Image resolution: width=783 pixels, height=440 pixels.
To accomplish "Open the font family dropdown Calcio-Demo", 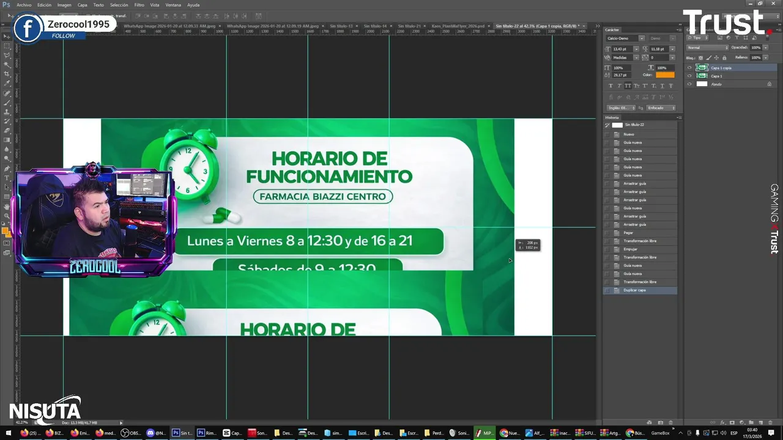I will pos(625,38).
